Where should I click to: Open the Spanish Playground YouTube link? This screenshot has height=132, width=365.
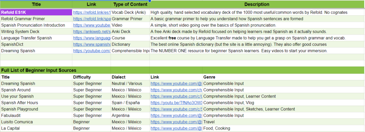tap(176, 109)
